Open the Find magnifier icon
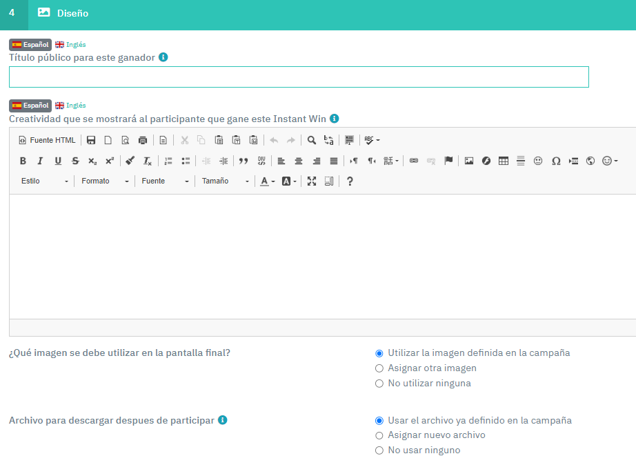This screenshot has width=636, height=476. pos(311,141)
